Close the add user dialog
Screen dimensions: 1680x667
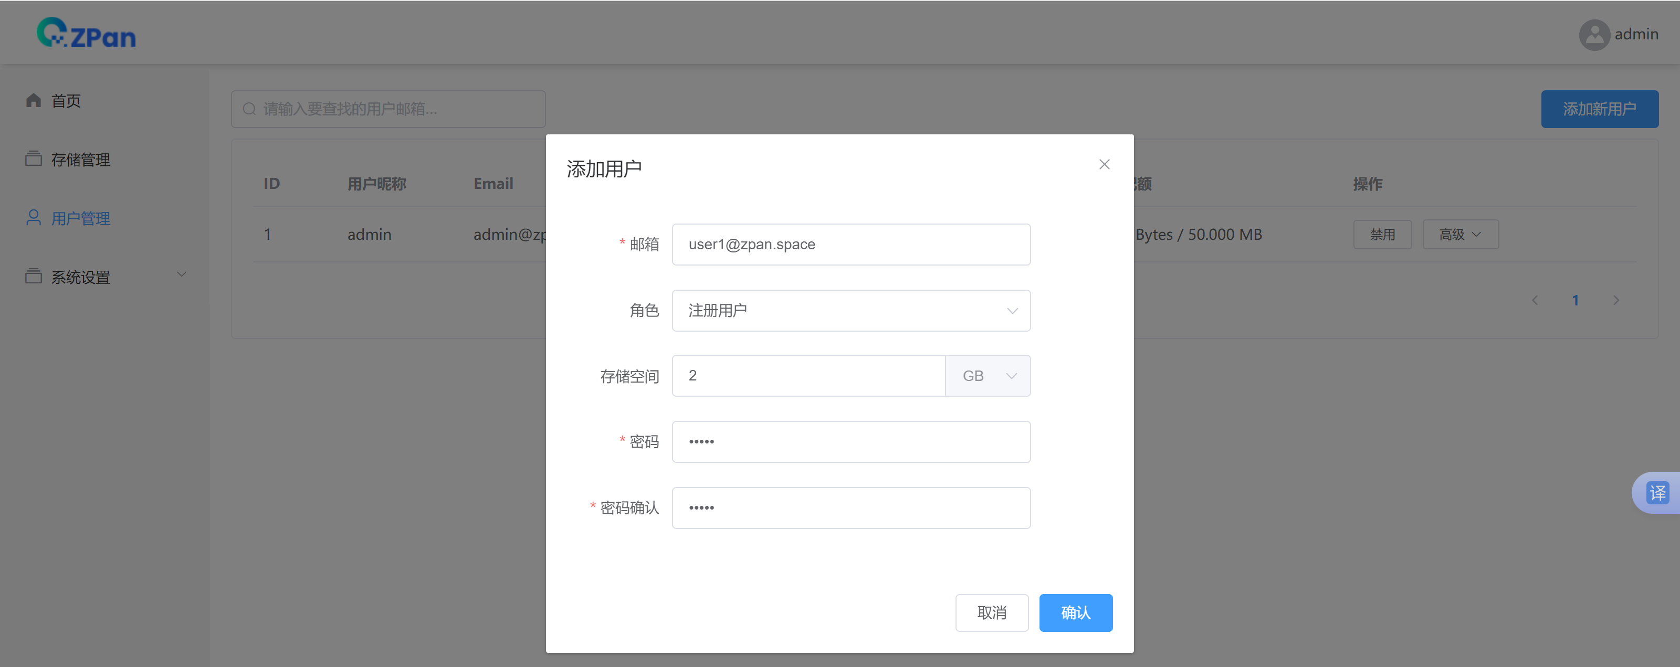1104,164
